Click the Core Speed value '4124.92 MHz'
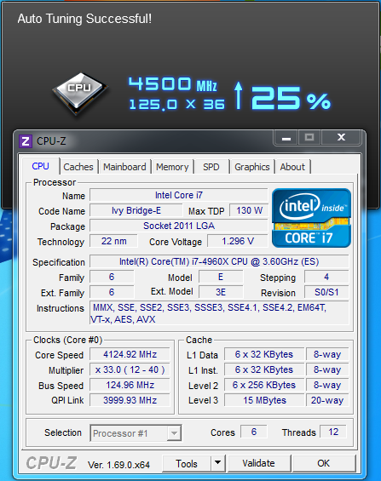 [130, 354]
